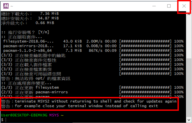This screenshot has width=192, height=123.
Task: Click the User@DESKTOP-EBEMK9G prompt text
Action: click(x=24, y=115)
